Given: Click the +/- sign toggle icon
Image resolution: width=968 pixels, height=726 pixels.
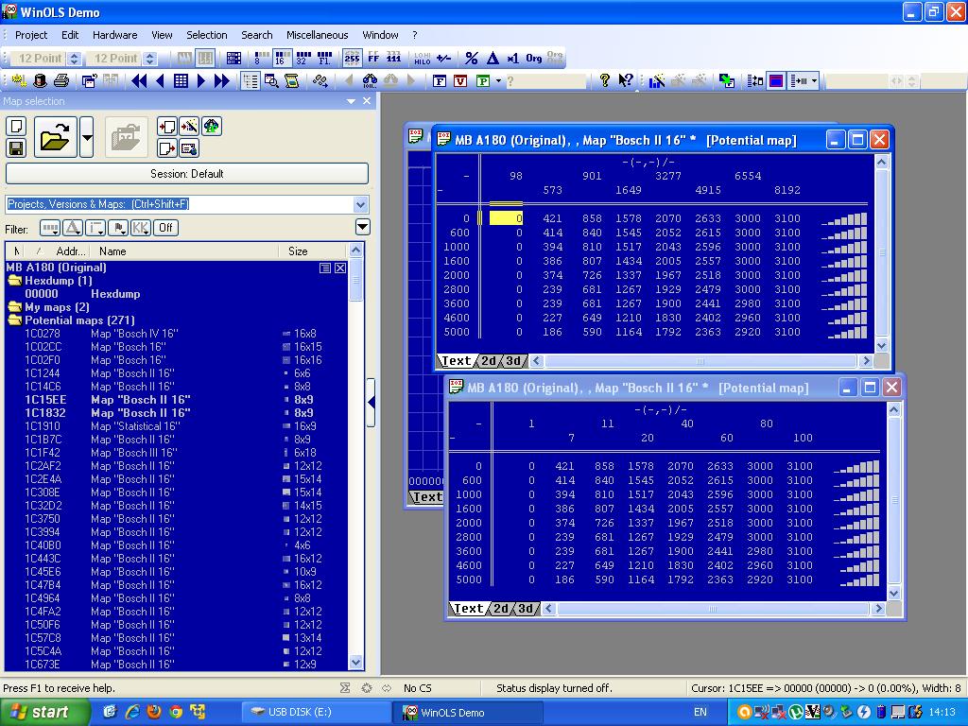Looking at the screenshot, I should coord(444,58).
